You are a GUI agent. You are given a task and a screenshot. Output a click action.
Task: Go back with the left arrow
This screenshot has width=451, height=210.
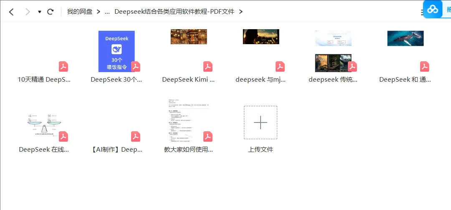click(11, 12)
